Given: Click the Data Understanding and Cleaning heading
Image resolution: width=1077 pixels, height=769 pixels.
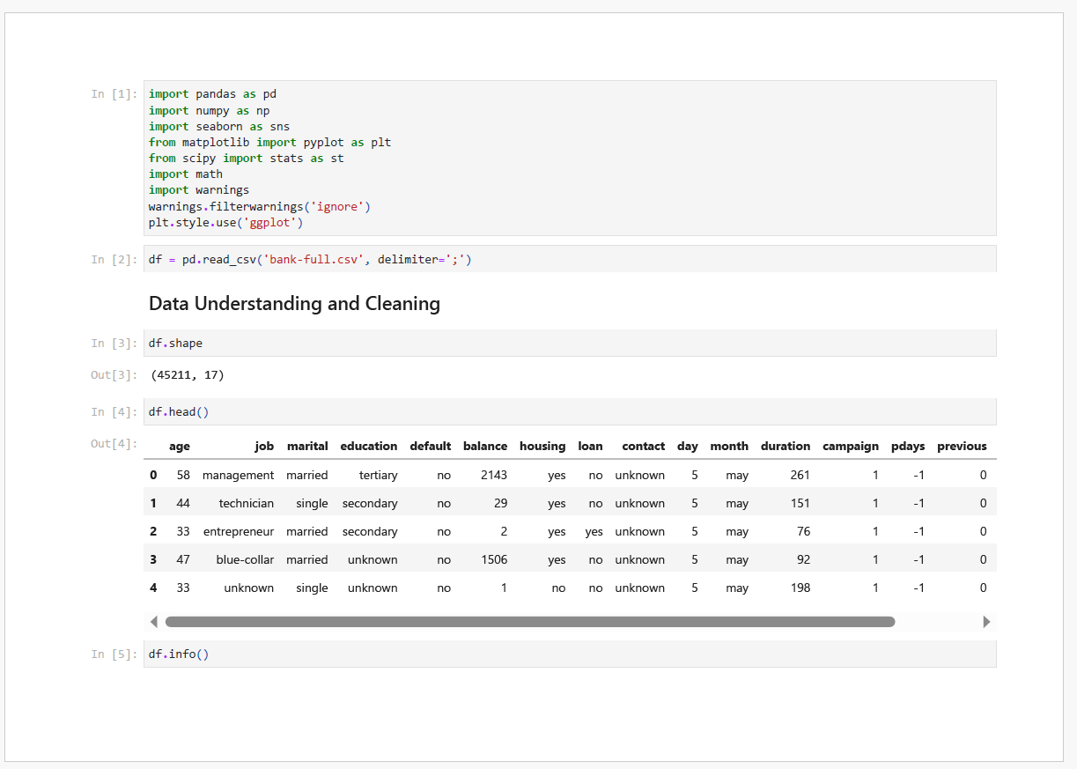Looking at the screenshot, I should click(294, 304).
